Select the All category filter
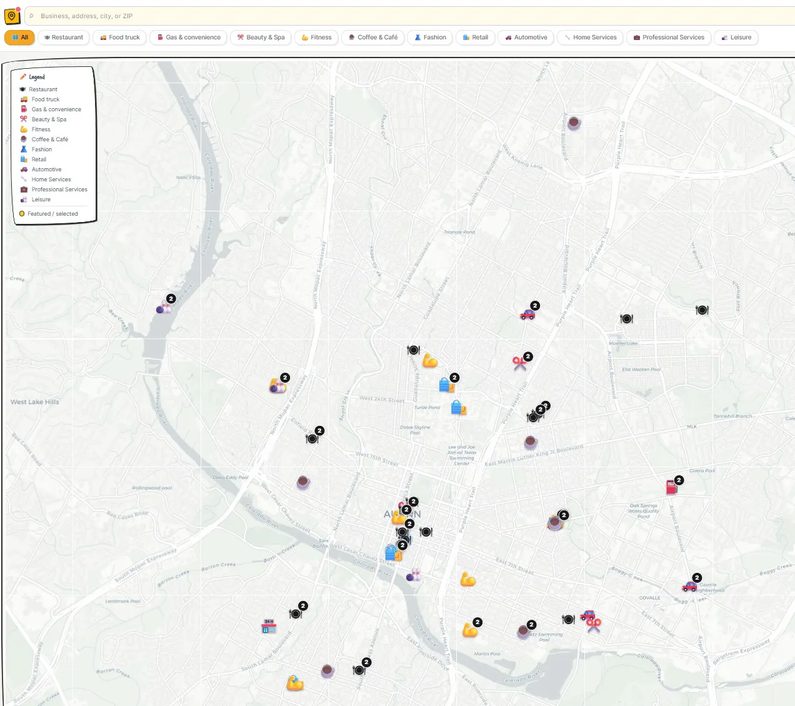The height and width of the screenshot is (706, 795). [x=19, y=38]
